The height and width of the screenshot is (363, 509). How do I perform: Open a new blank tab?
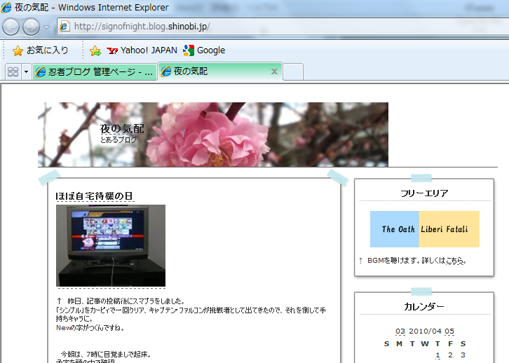click(x=293, y=71)
